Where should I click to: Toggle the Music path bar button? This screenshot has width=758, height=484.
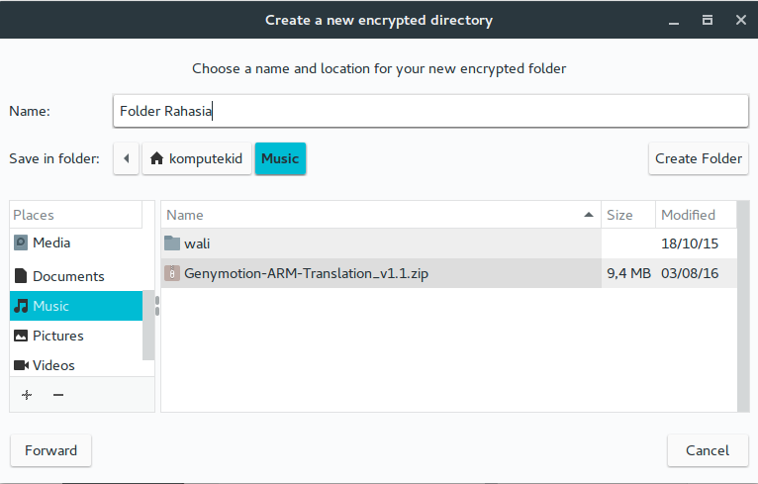coord(280,158)
